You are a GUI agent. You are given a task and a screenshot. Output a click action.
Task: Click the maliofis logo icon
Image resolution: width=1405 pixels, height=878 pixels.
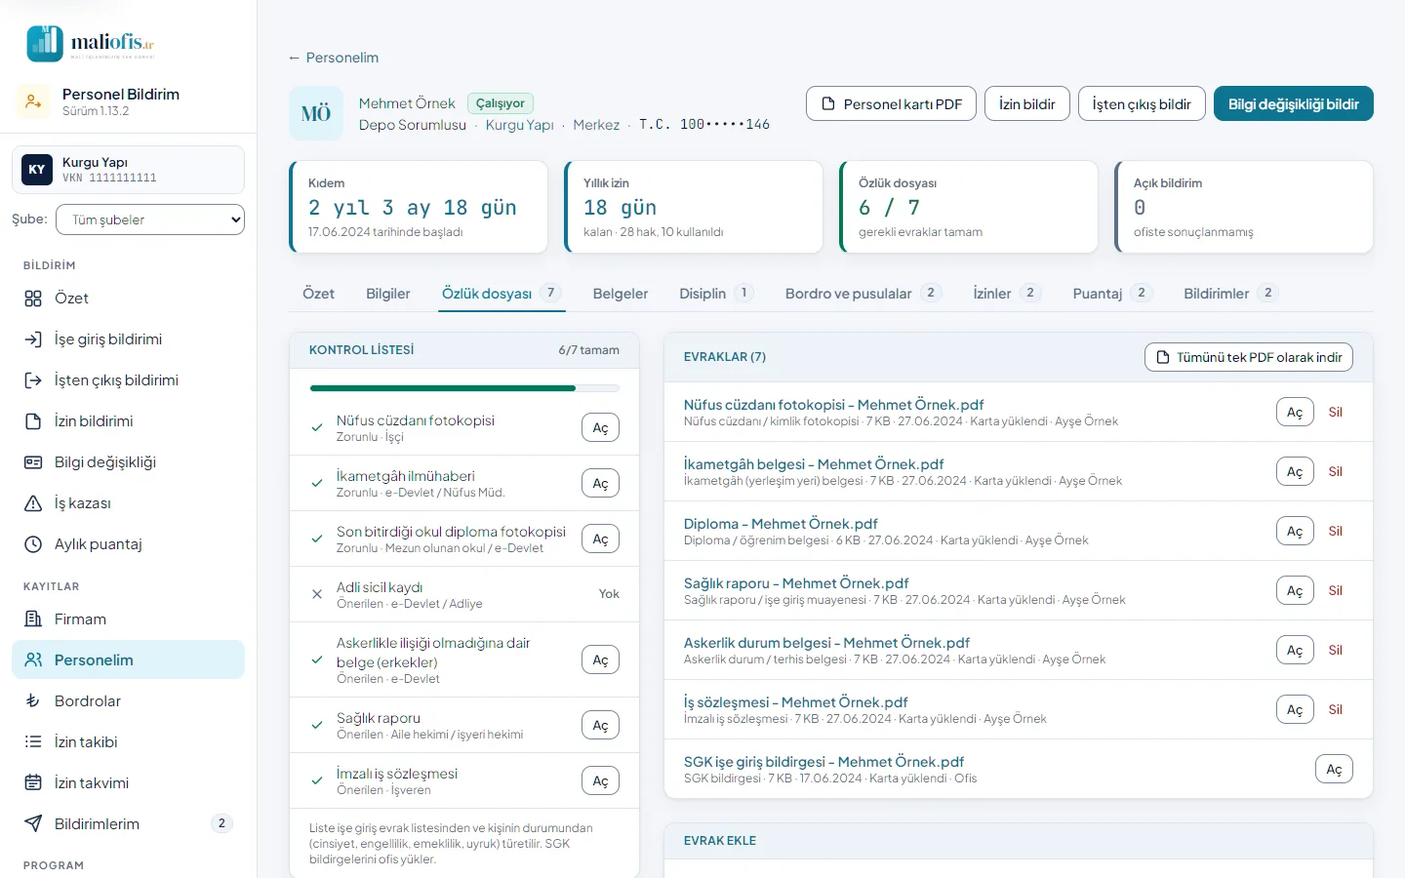point(45,43)
